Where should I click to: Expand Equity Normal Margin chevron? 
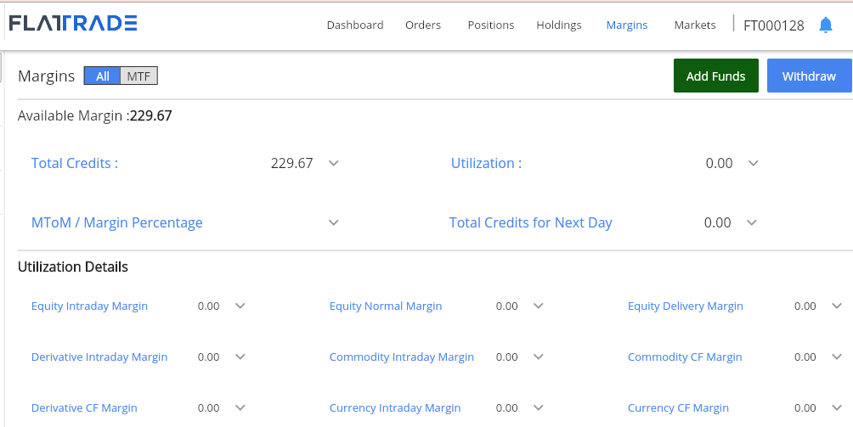click(x=538, y=306)
